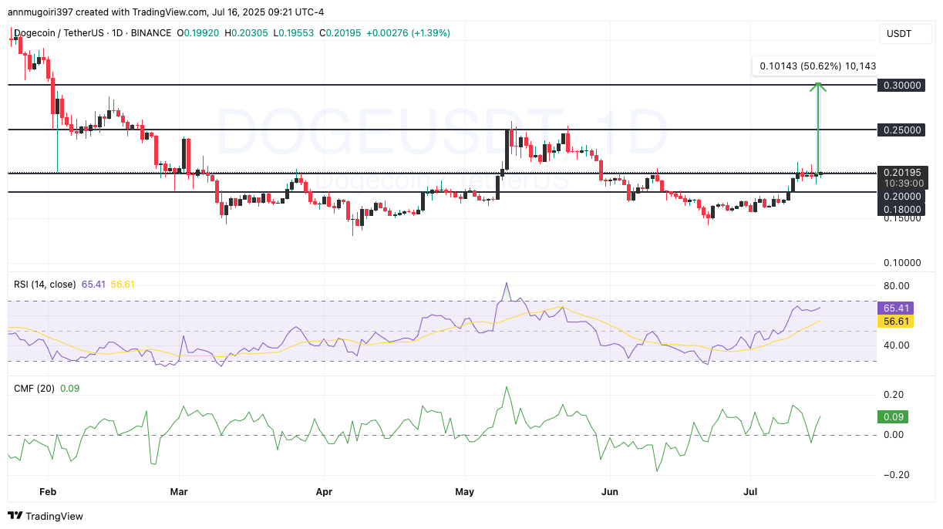Click the low value L0.19553 in header
The width and height of the screenshot is (943, 529).
293,33
